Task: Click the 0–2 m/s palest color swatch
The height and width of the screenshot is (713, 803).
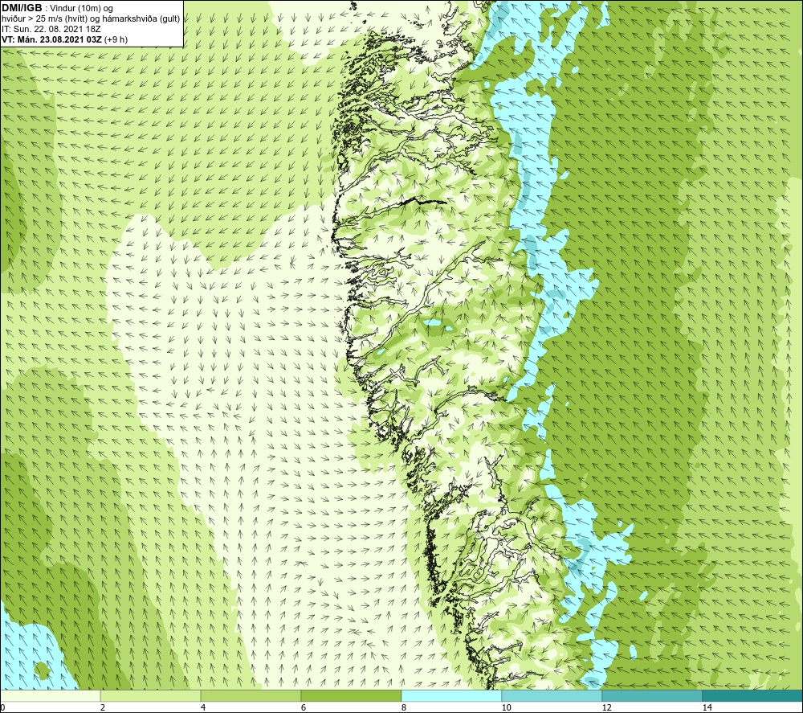Action: tap(50, 695)
